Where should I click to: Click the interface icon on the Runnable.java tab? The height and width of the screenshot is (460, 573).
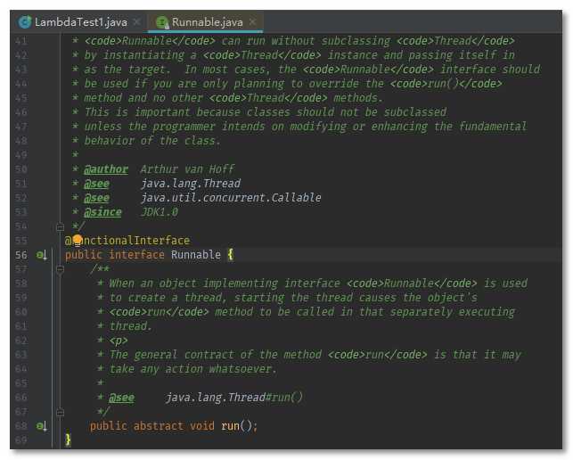[162, 21]
